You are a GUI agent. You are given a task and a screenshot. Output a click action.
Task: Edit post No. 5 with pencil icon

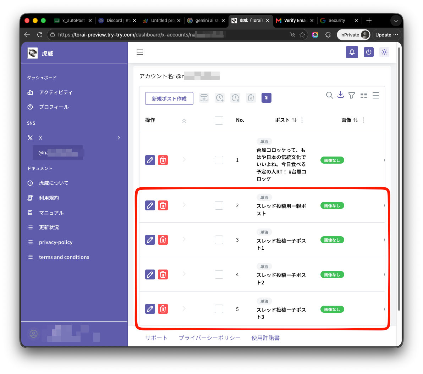click(150, 309)
